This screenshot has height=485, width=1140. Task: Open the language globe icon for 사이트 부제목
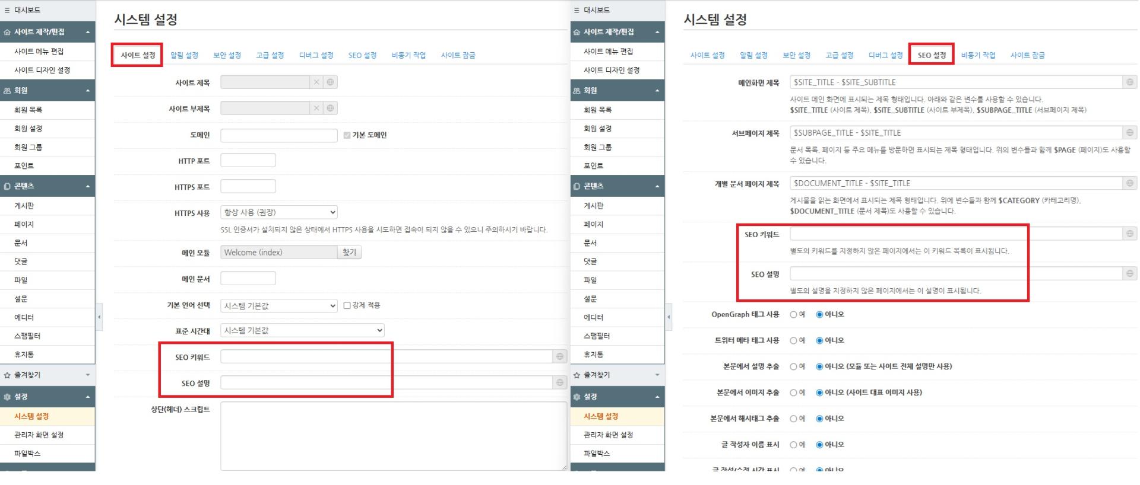(330, 109)
